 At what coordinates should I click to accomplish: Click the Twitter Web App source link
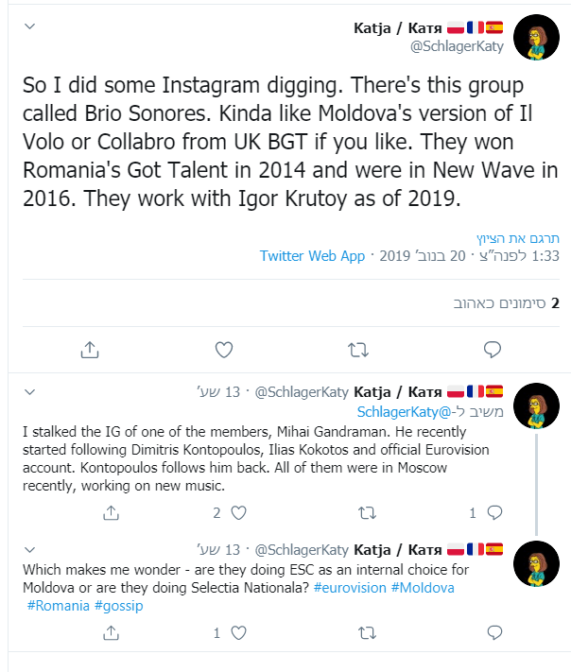click(312, 256)
